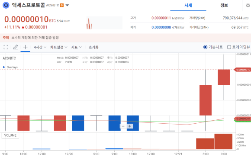The height and width of the screenshot is (157, 251).
Task: Select the 트레이딩뷰 radio option
Action: 238,47
